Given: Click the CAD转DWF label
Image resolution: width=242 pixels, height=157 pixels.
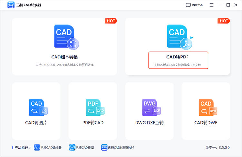Looking at the screenshot, I should click(206, 123).
